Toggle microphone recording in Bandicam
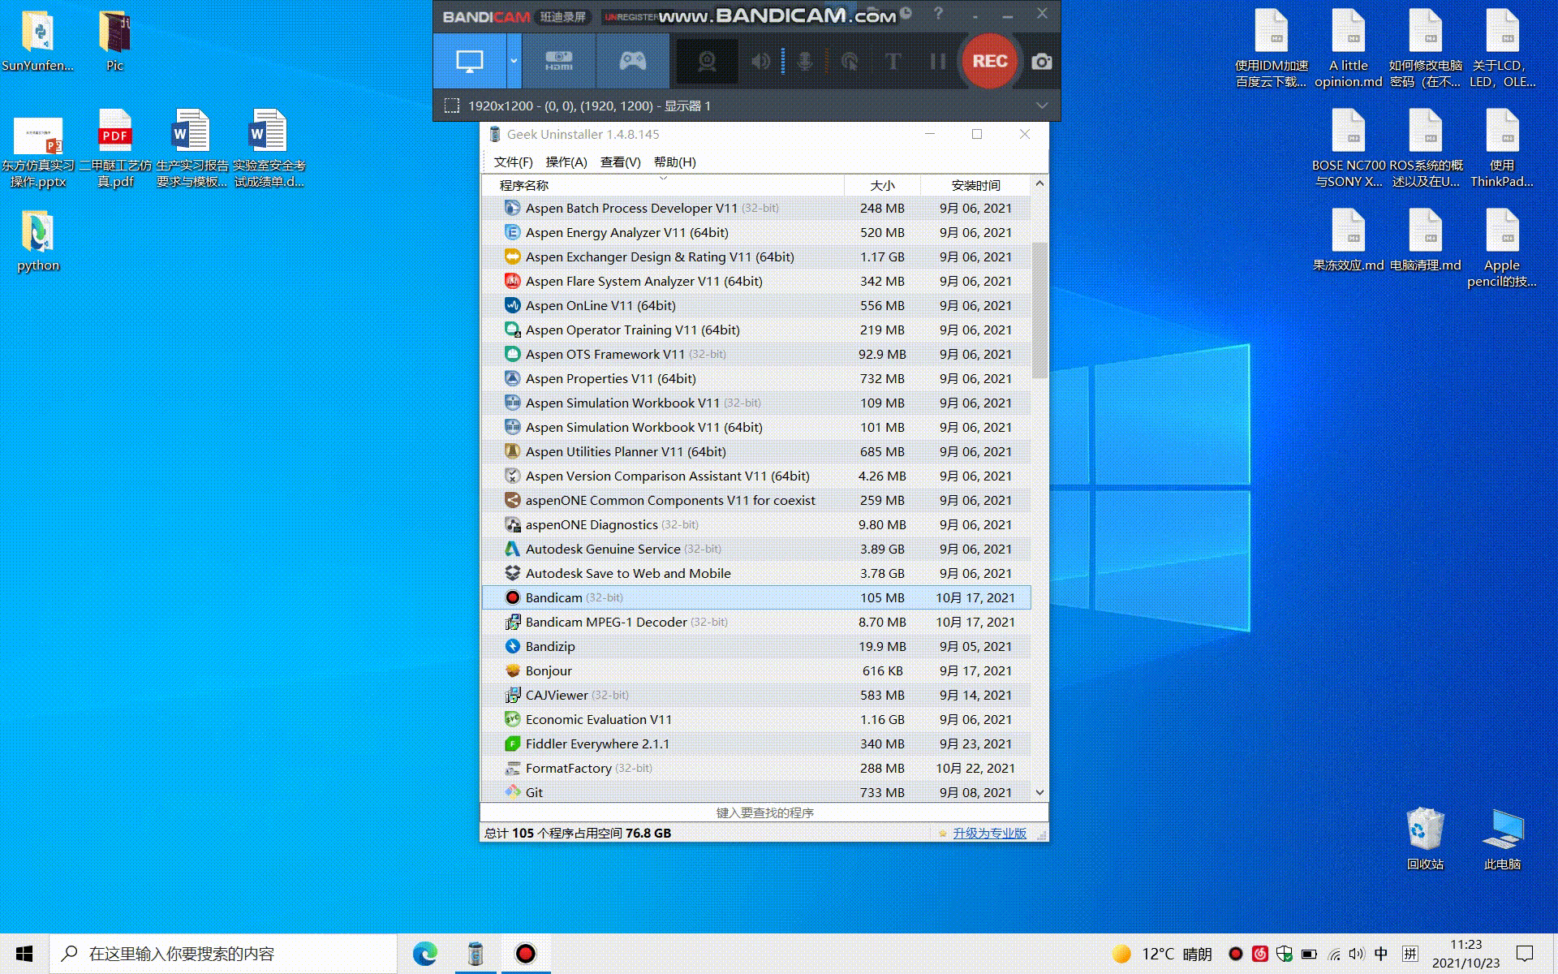This screenshot has width=1558, height=974. click(805, 62)
